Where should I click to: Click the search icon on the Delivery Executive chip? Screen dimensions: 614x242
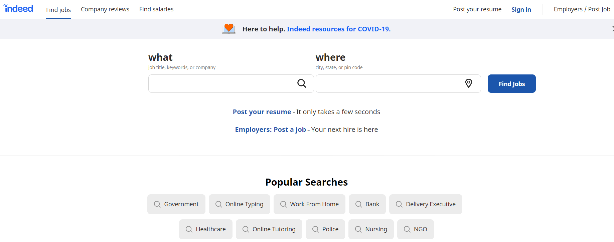pyautogui.click(x=399, y=204)
